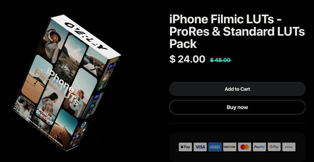Click the Apple Pay payment icon

pyautogui.click(x=185, y=147)
